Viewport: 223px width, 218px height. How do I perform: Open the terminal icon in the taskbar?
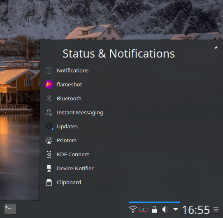(10, 209)
